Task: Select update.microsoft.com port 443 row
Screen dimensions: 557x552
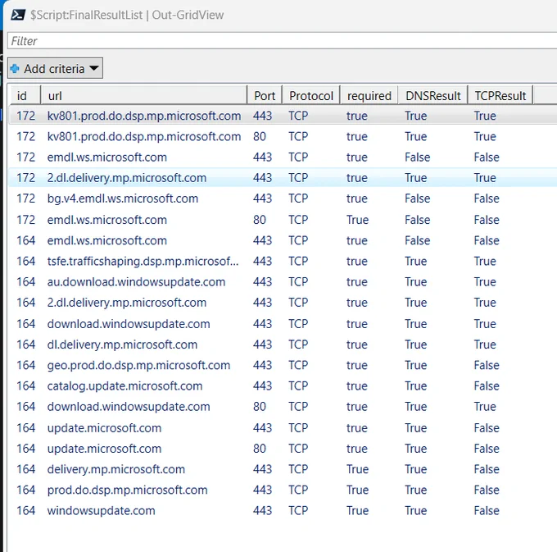Action: [x=283, y=428]
